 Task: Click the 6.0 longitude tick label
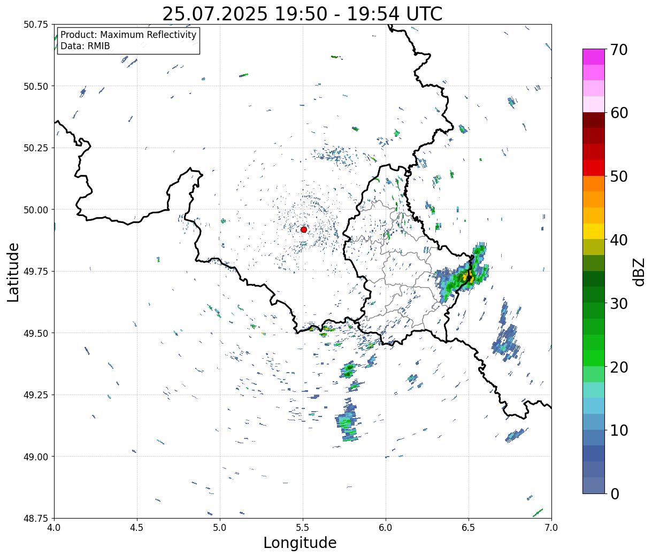[x=386, y=527]
